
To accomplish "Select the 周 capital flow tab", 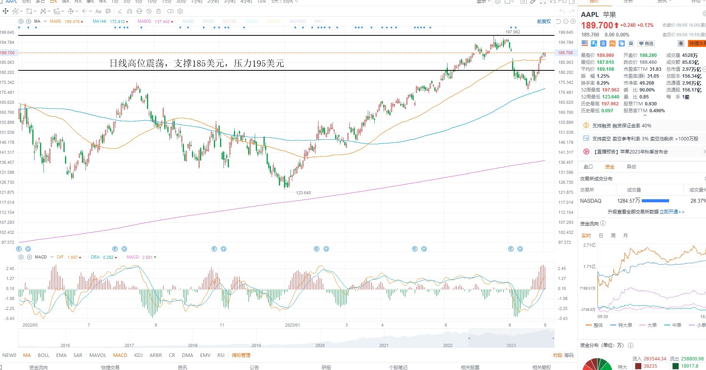I will [613, 235].
